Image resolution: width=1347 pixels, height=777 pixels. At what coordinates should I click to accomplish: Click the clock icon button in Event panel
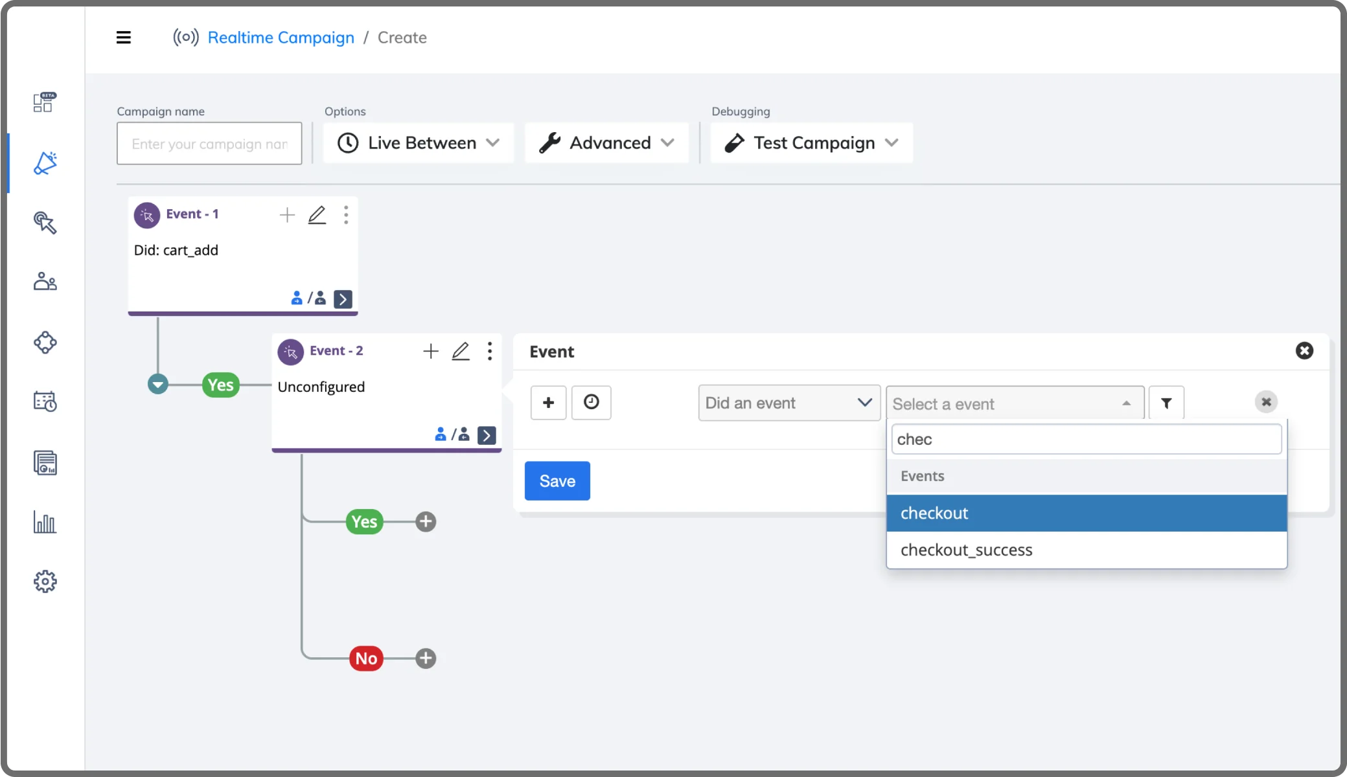pos(591,402)
